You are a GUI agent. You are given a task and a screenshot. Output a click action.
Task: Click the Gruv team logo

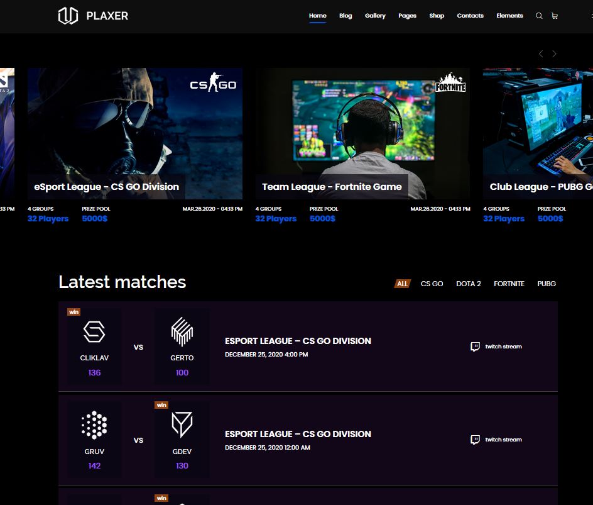point(94,425)
